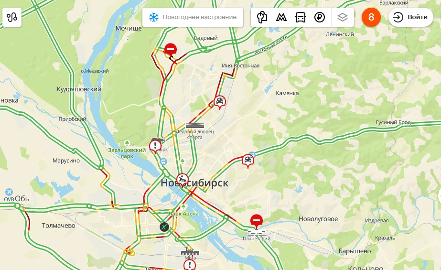The width and height of the screenshot is (441, 270).
Task: Click road closure marker near Планетарий
Action: pyautogui.click(x=256, y=221)
